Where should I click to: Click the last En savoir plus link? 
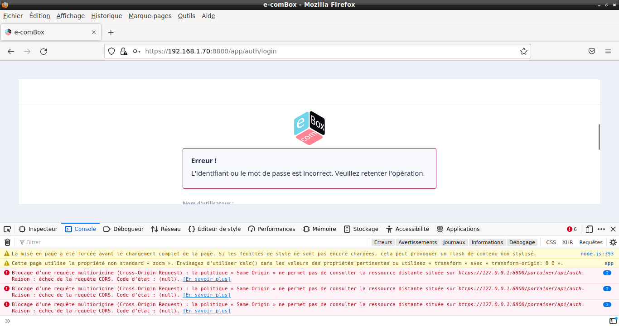pyautogui.click(x=206, y=311)
